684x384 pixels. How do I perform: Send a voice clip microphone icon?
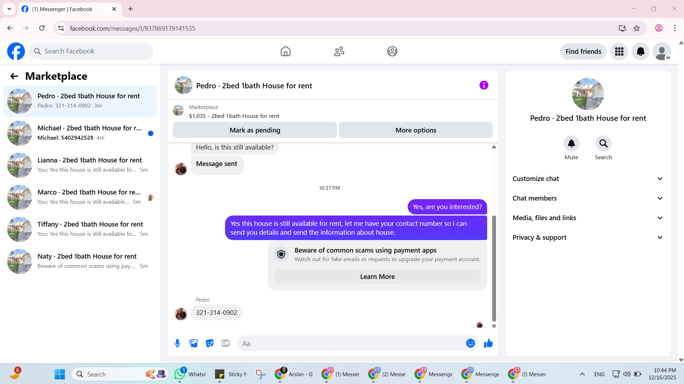(x=177, y=343)
